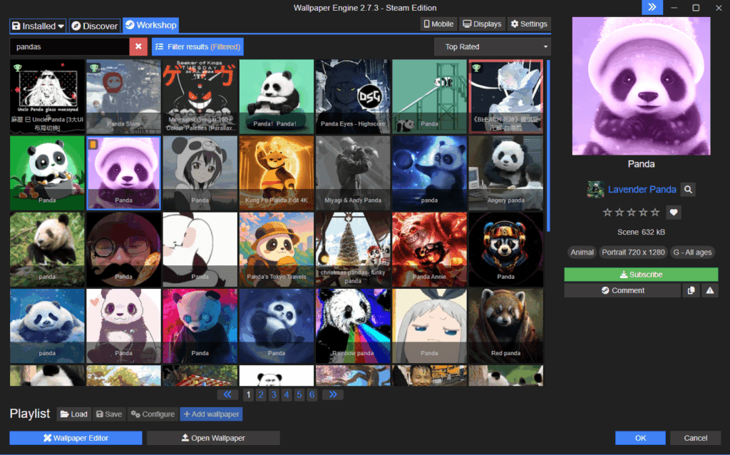Favorite the wallpaper with the heart icon
The height and width of the screenshot is (455, 730).
point(673,213)
